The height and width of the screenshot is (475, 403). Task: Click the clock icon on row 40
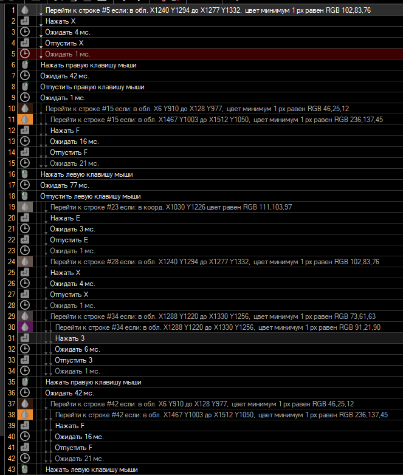click(25, 437)
